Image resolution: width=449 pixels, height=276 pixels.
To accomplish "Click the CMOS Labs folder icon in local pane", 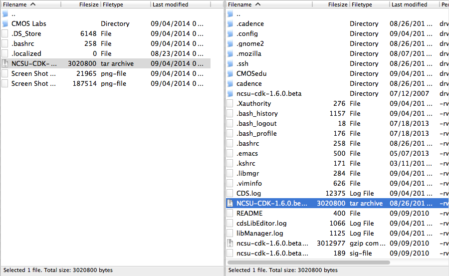I will (5, 23).
